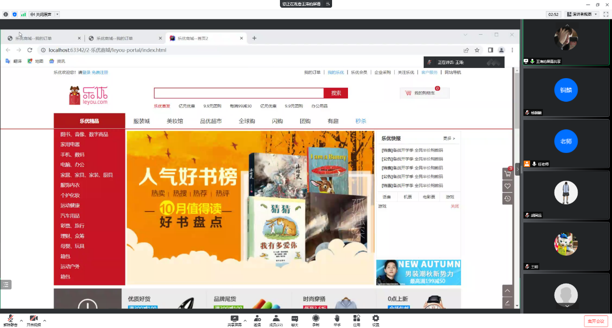Show meeting info icon at top-left
The height and width of the screenshot is (328, 612).
[x=6, y=14]
